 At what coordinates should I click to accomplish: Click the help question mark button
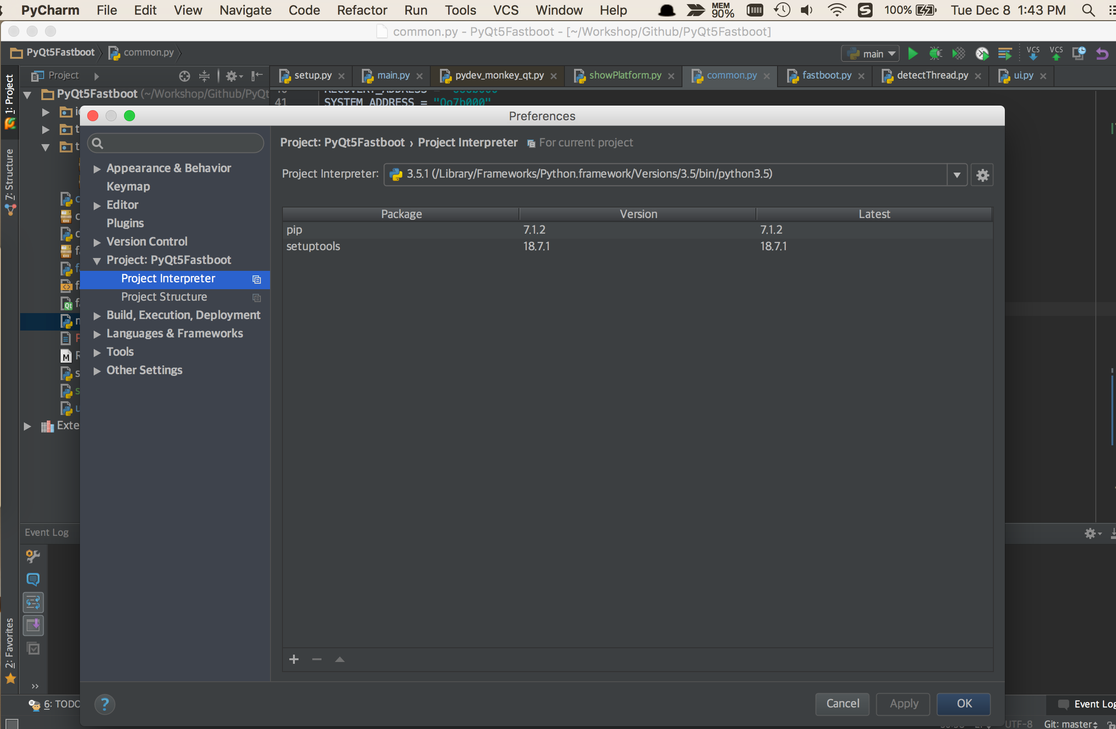click(x=105, y=704)
